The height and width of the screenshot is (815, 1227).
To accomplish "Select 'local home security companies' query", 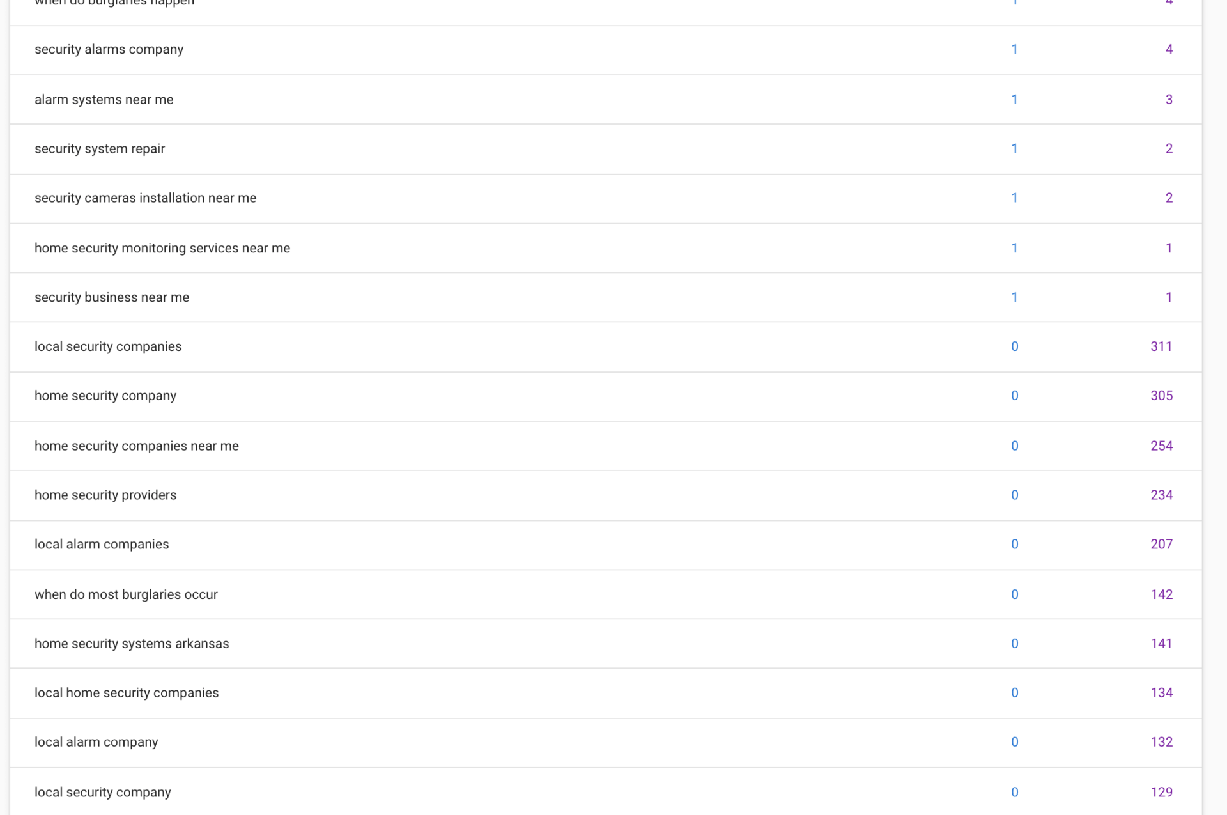I will [x=127, y=693].
